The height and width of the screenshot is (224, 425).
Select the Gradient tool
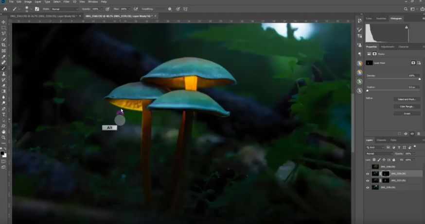pyautogui.click(x=3, y=91)
